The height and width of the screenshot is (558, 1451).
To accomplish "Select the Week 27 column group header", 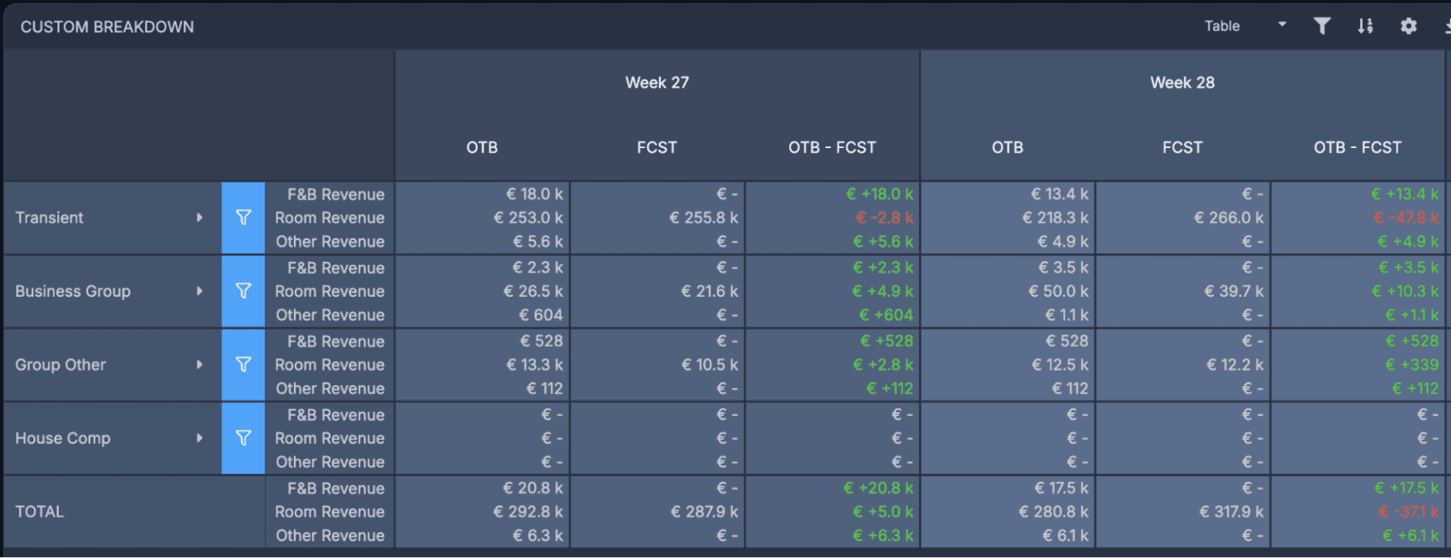I will tap(657, 82).
